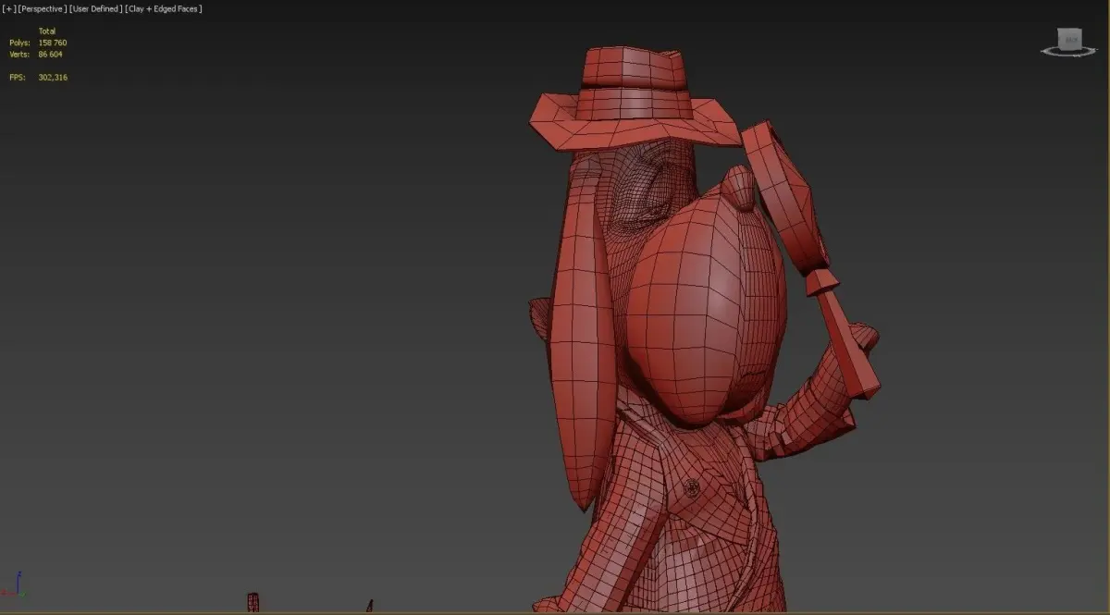Click the FPS value 302,316
Viewport: 1110px width, 615px height.
53,78
